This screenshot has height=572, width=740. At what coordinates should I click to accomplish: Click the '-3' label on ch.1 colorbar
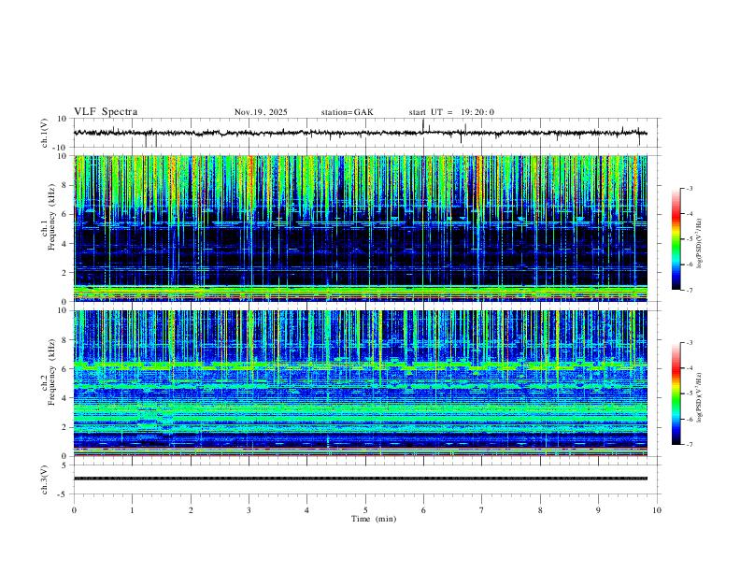(689, 188)
